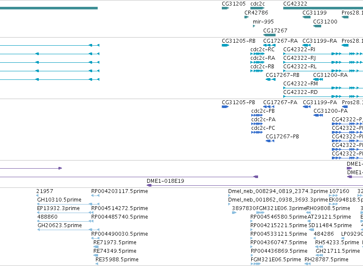Screen dimensions: 363x266
Task: Click the CG17267 gene label
Action: pyautogui.click(x=275, y=31)
